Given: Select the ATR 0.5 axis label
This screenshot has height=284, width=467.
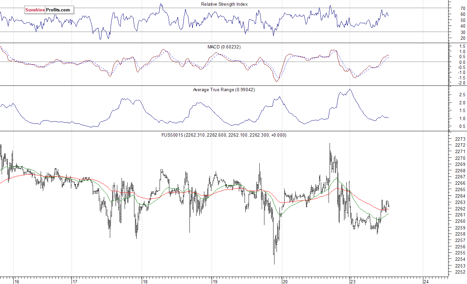Looking at the screenshot, I should tap(463, 127).
